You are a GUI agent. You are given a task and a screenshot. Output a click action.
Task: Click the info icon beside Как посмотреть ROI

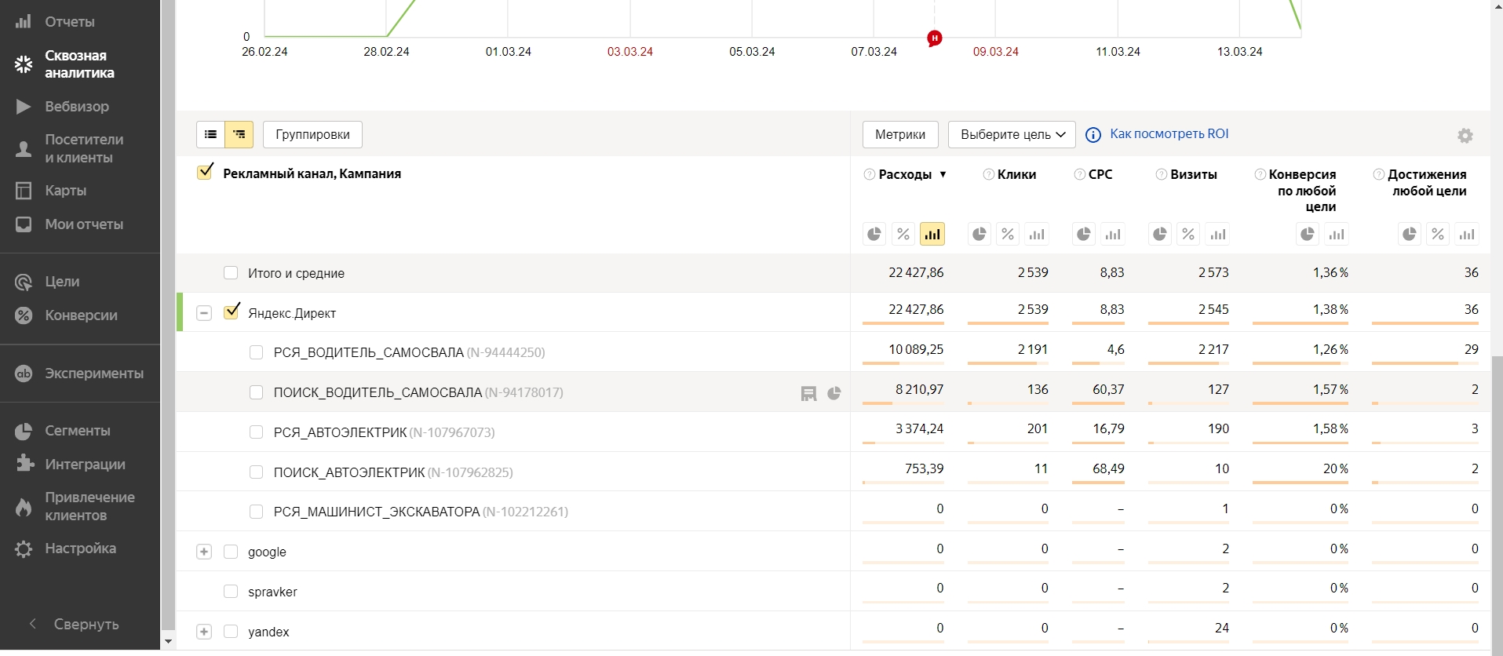[x=1093, y=135]
